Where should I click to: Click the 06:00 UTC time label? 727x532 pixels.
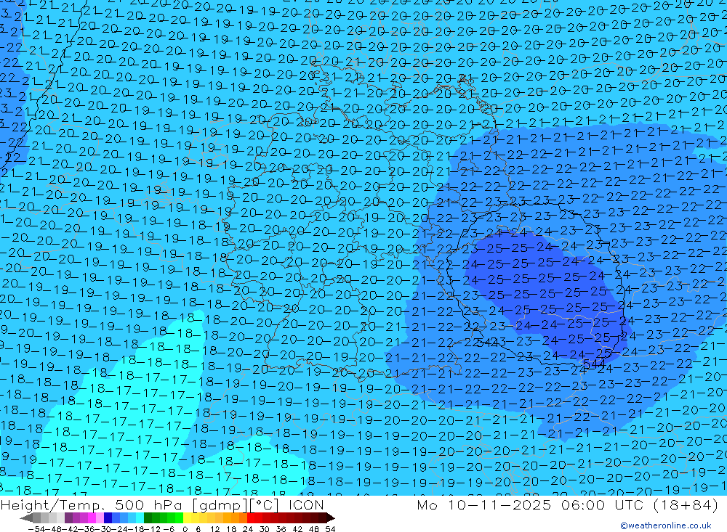[582, 505]
